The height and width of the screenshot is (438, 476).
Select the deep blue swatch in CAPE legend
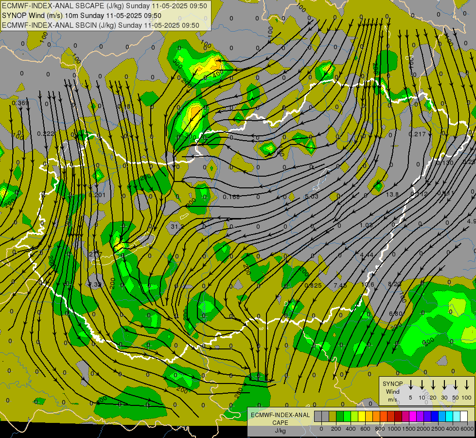tap(434, 417)
